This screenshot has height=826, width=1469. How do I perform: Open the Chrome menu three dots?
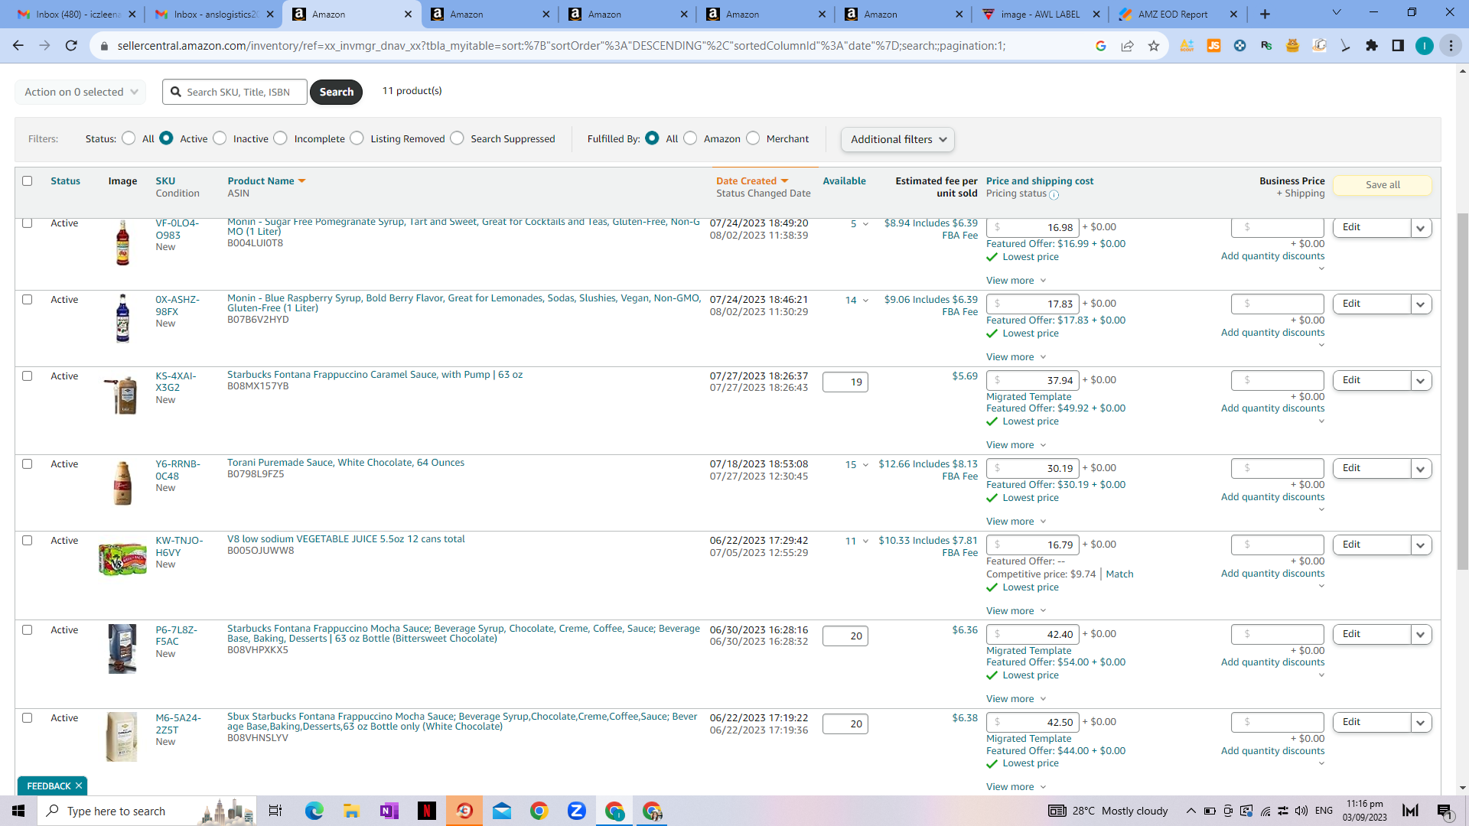(1451, 46)
